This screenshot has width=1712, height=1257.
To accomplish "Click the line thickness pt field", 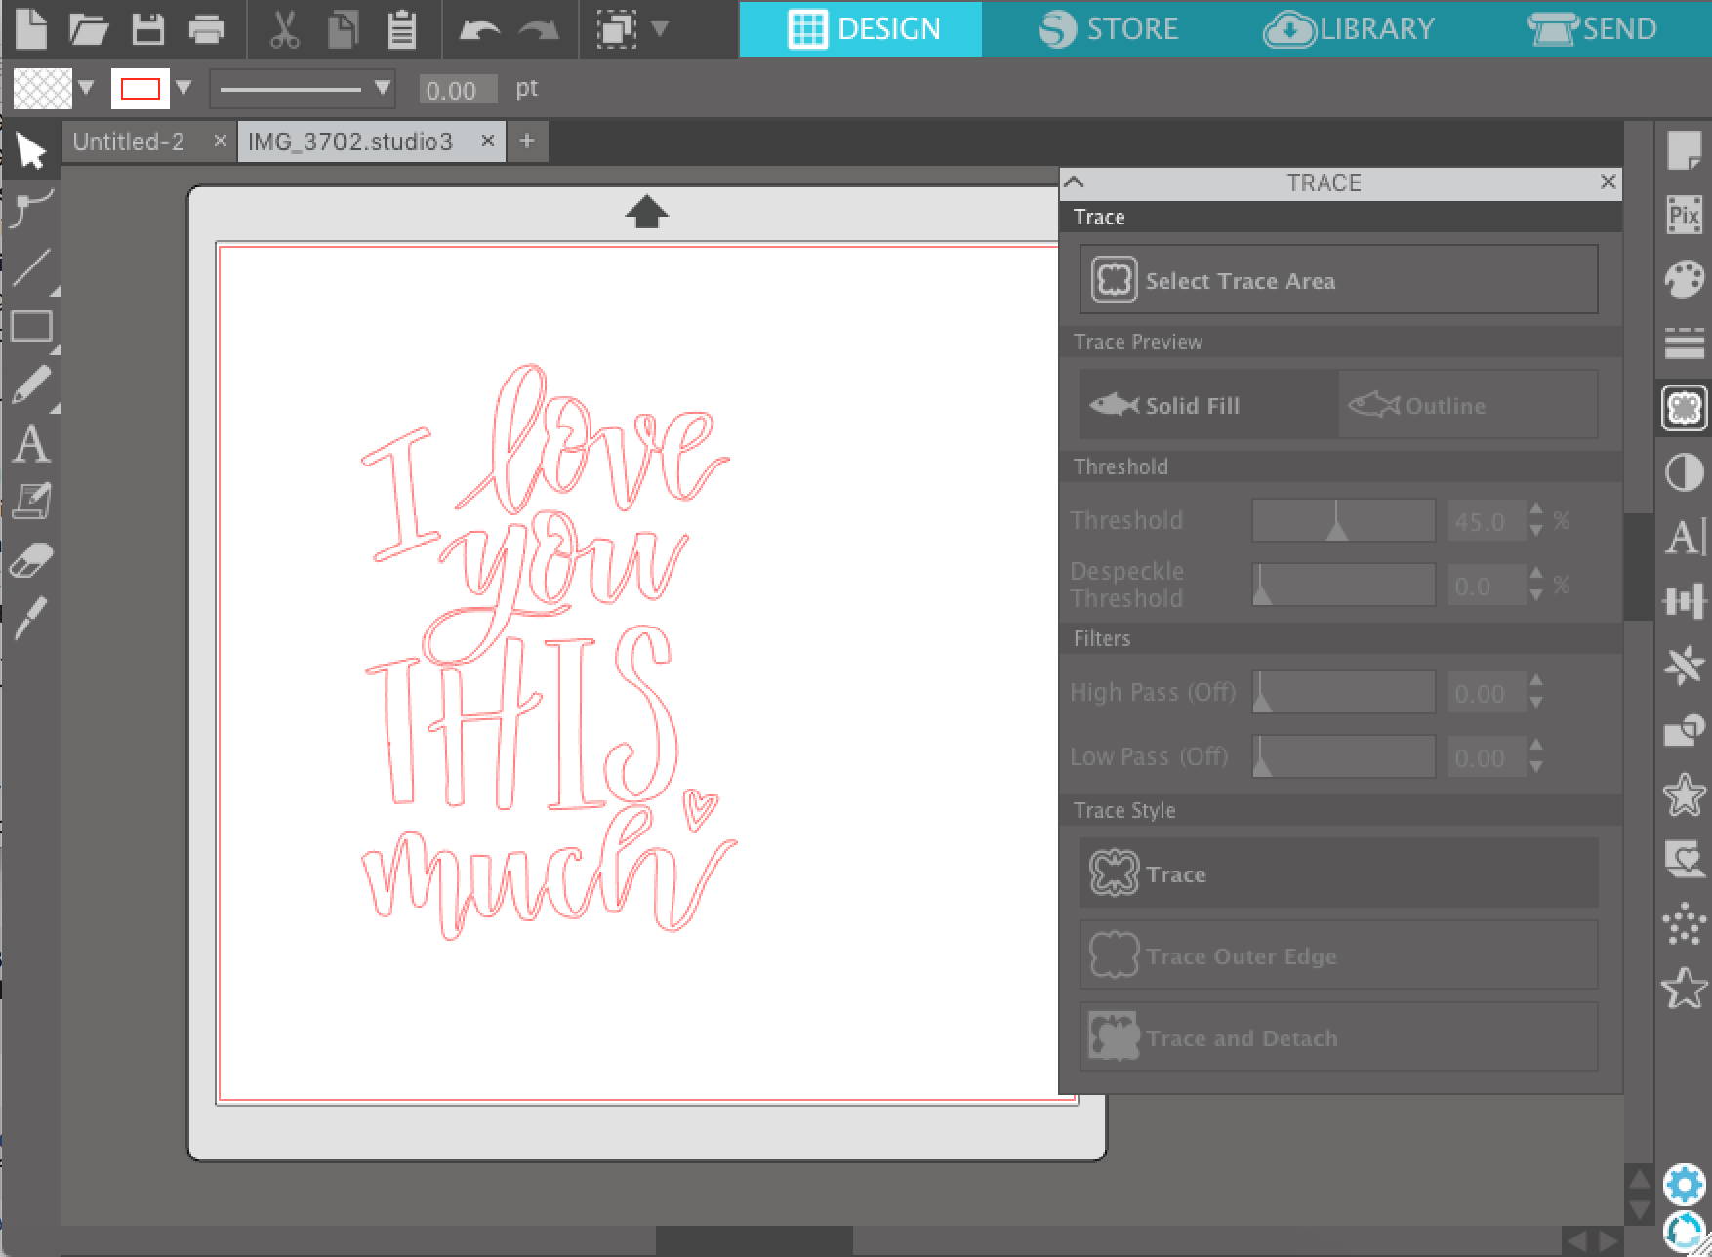I will 457,90.
